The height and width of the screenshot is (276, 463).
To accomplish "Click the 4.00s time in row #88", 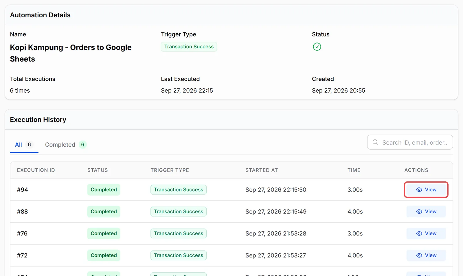I will click(x=355, y=212).
